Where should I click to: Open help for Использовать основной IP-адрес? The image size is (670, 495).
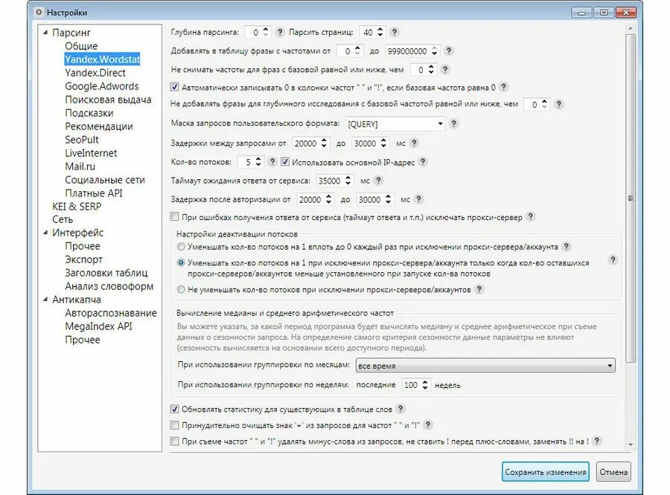(423, 162)
